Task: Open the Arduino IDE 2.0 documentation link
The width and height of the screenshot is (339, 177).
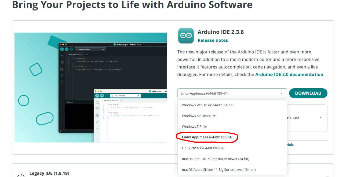Action: click(289, 74)
